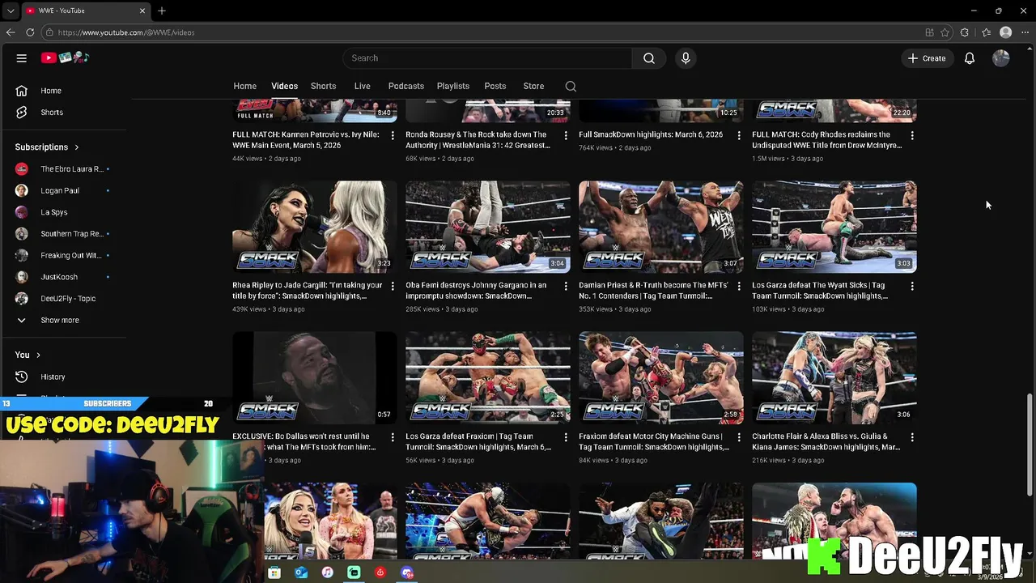Go back with the browser back arrow
This screenshot has height=583, width=1036.
(x=11, y=32)
